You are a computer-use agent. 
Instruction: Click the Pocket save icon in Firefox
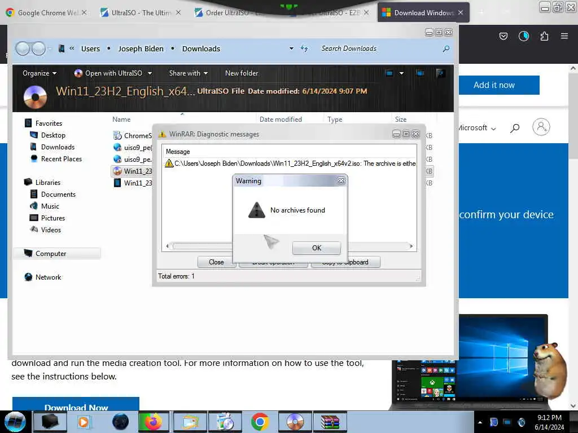pyautogui.click(x=503, y=36)
